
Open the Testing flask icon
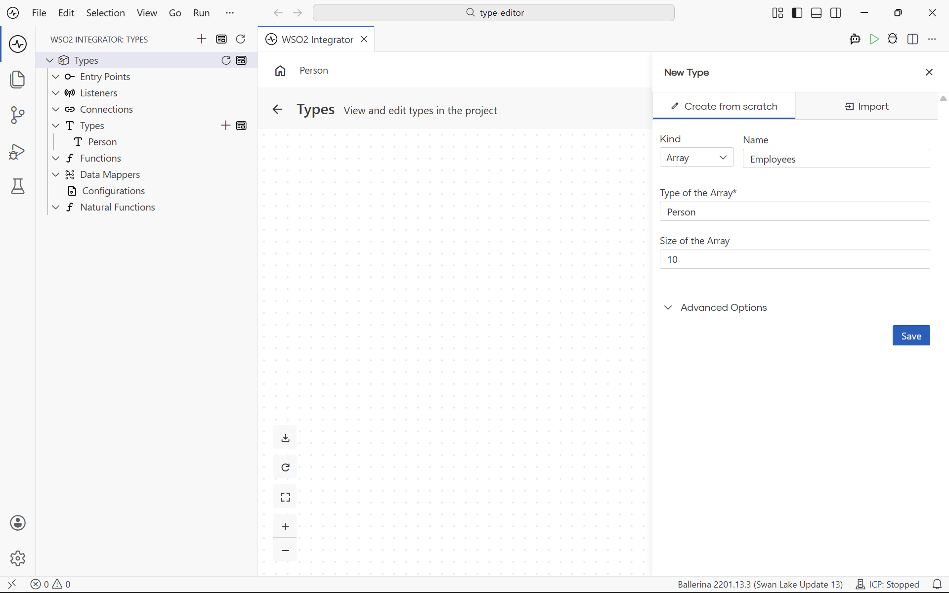pyautogui.click(x=18, y=187)
